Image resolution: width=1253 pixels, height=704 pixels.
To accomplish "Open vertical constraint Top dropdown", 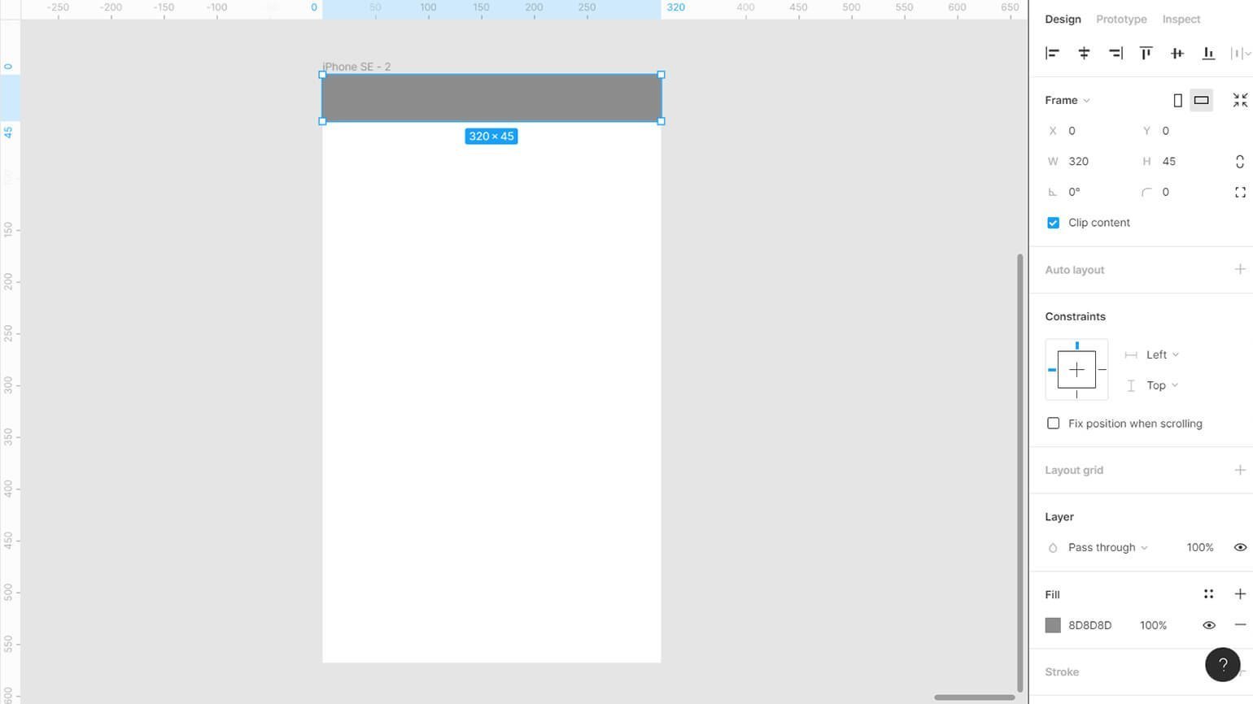I will click(x=1162, y=385).
